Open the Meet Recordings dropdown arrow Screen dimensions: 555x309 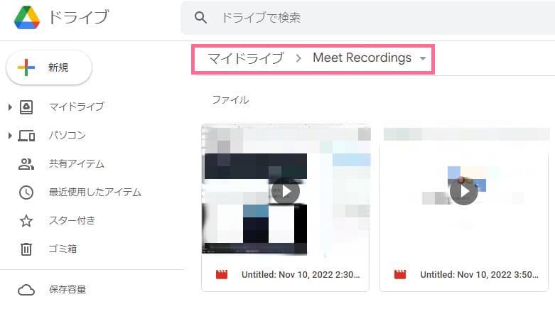tap(423, 58)
